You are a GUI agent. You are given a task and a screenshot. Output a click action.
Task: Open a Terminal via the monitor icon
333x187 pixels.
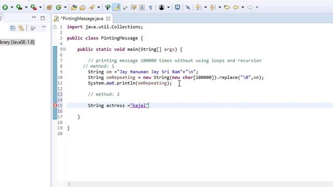click(177, 7)
